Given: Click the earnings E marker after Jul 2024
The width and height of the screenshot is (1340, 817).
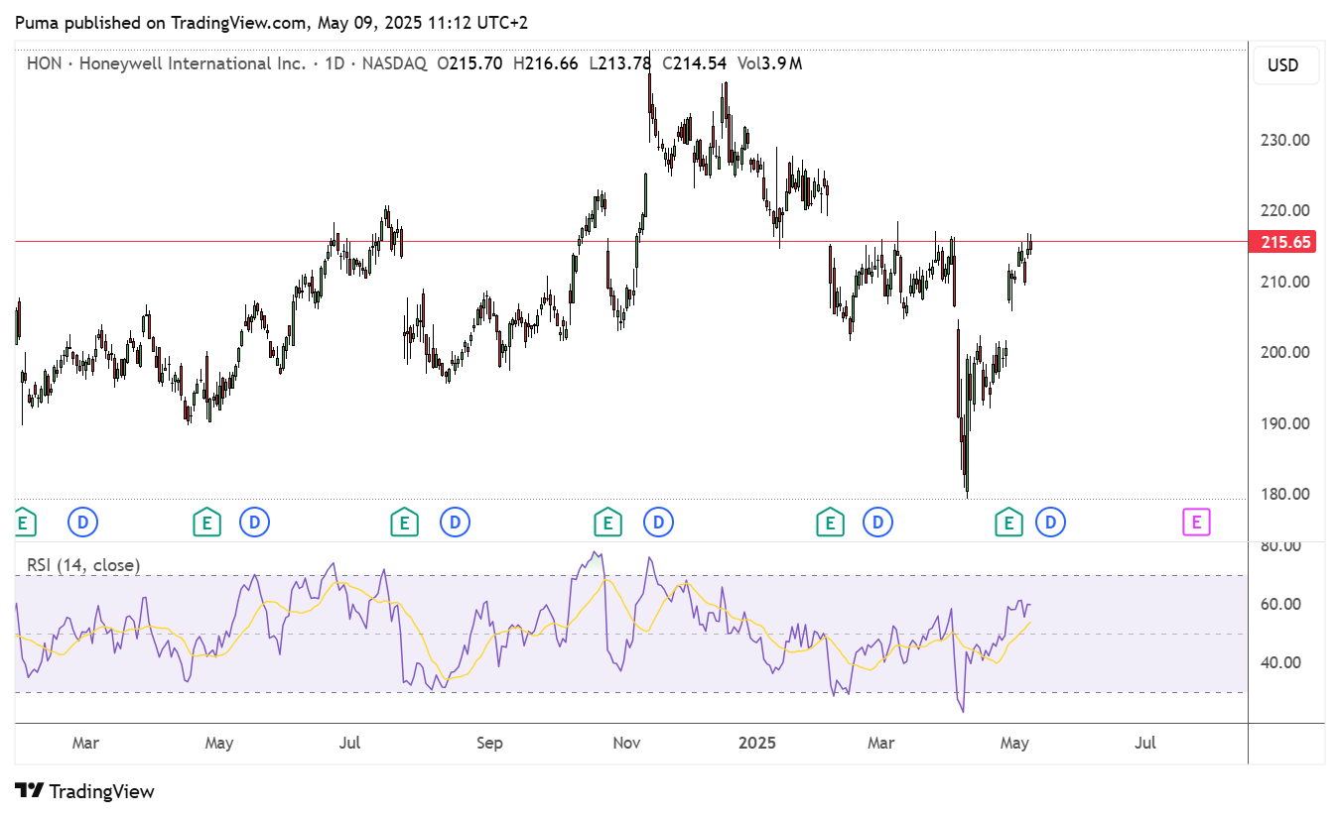Looking at the screenshot, I should (403, 522).
